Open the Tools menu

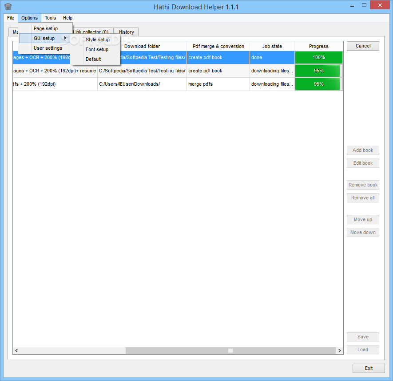50,18
